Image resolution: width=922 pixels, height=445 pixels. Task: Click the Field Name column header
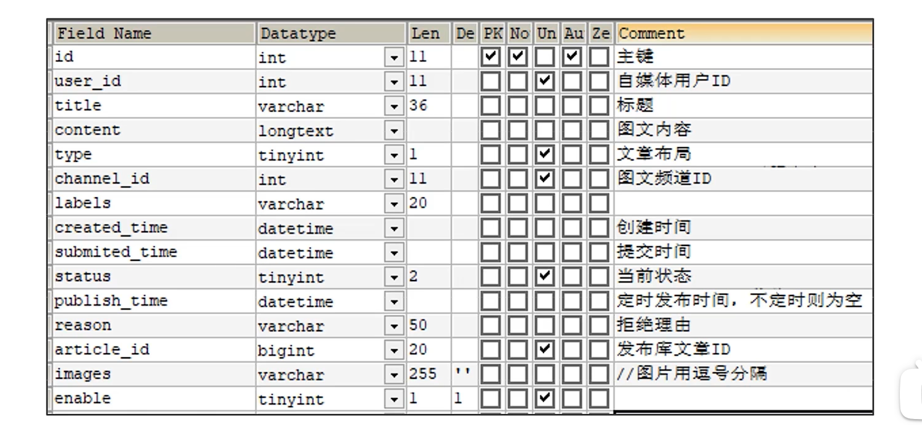(x=154, y=33)
